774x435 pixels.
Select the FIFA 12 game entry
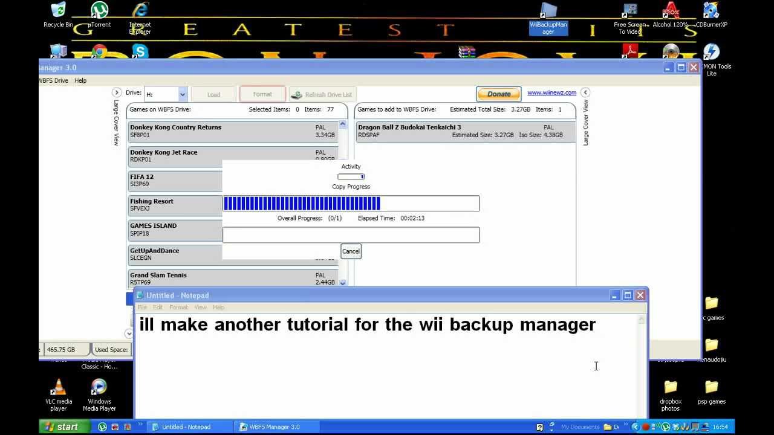tap(175, 181)
